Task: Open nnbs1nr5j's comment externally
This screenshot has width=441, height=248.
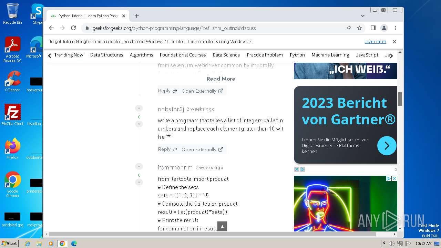Action: point(202,149)
